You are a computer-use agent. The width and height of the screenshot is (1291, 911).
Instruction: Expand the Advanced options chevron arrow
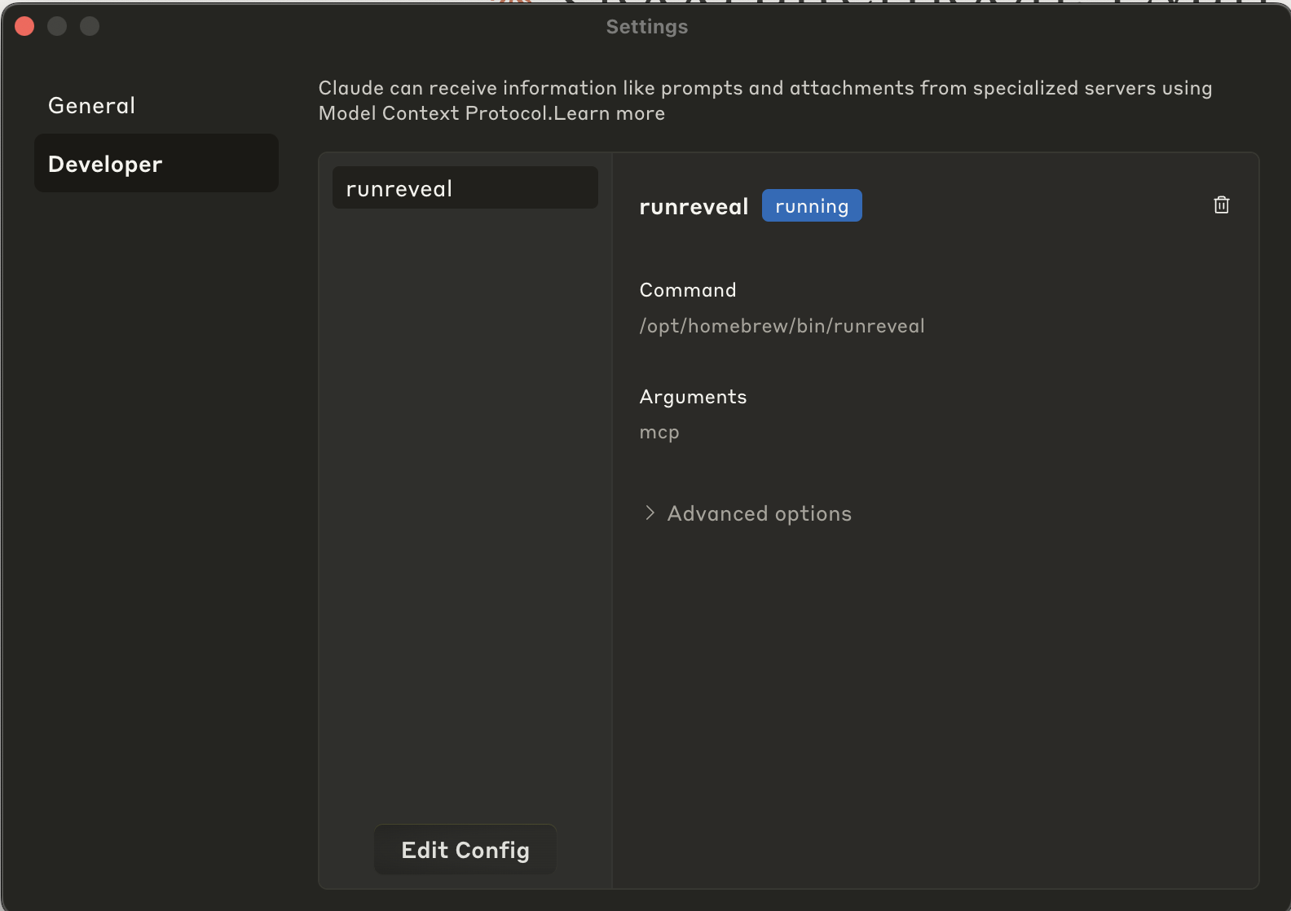click(650, 513)
